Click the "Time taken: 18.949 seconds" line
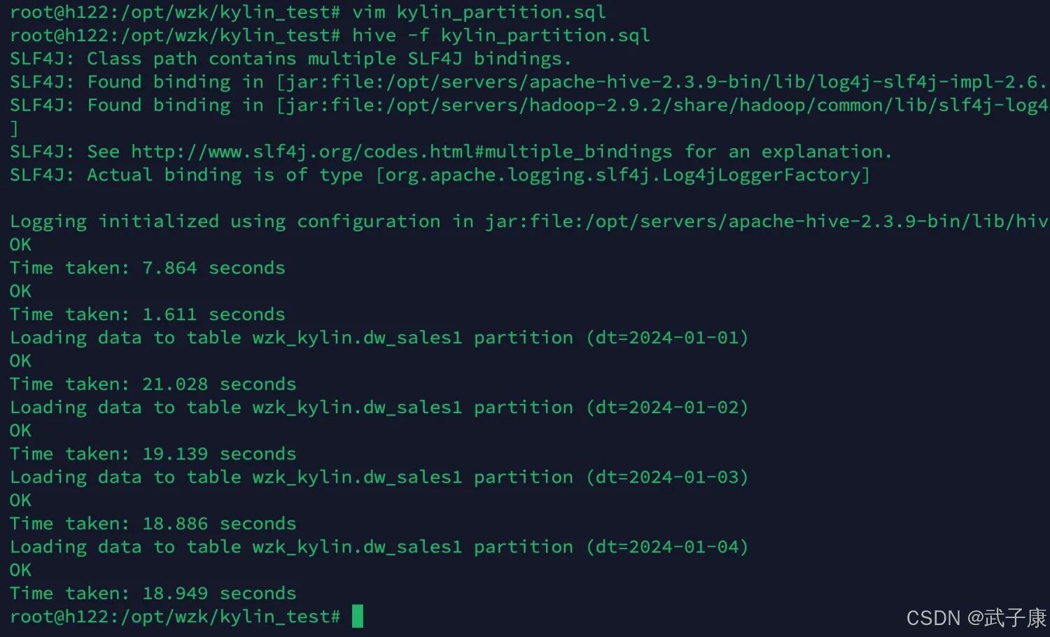This screenshot has width=1050, height=637. coord(153,594)
